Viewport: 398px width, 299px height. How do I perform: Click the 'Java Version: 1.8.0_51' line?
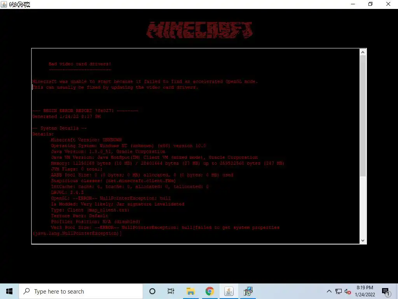coord(108,151)
